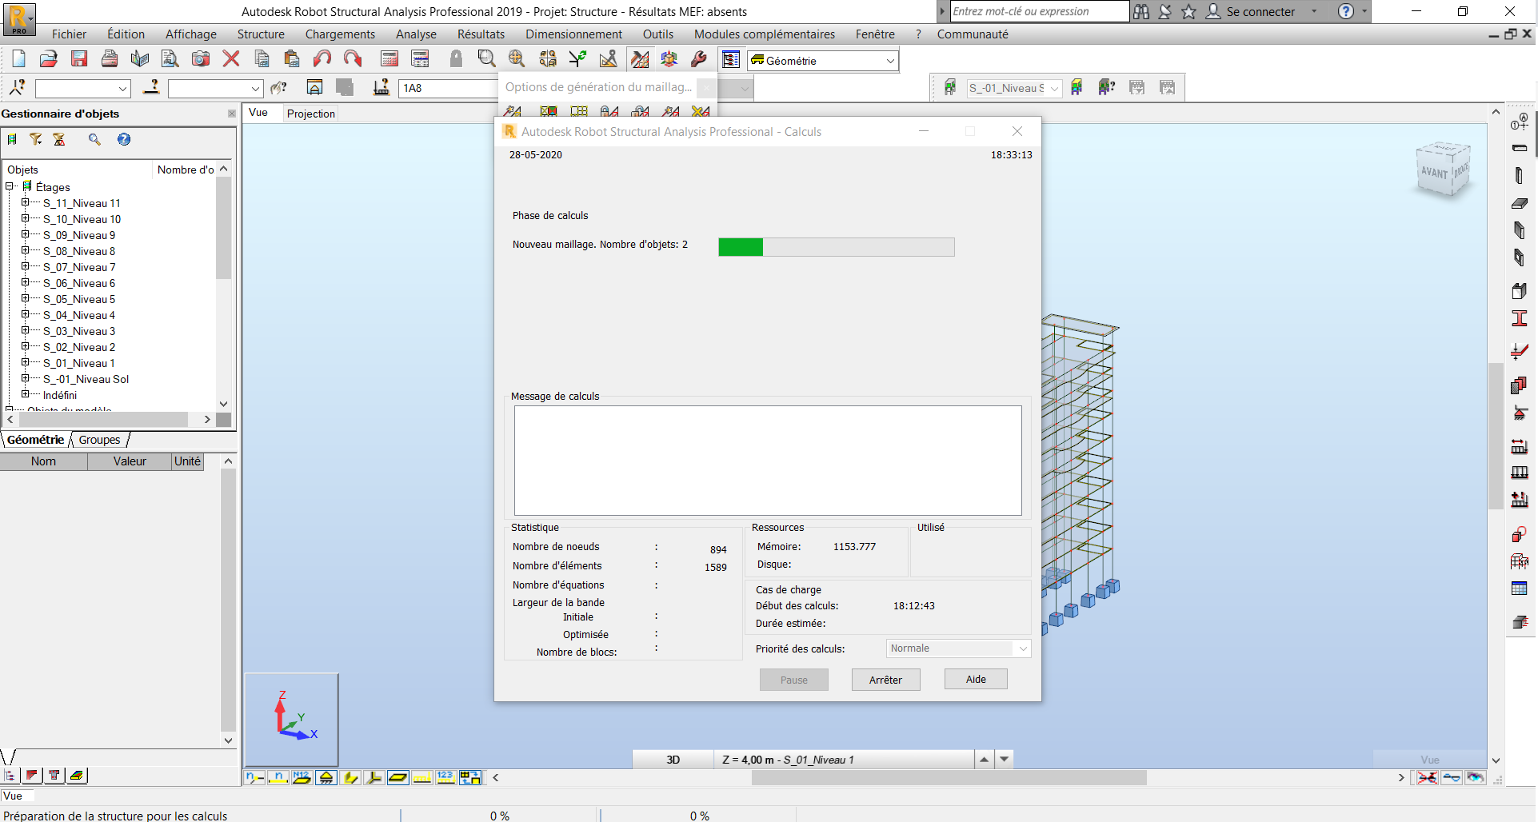Expand the S_05_Niveau 5 tree node

pyautogui.click(x=26, y=299)
